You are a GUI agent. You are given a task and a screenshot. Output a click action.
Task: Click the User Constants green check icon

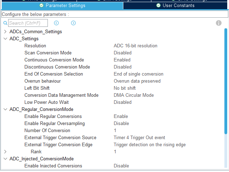click(158, 6)
